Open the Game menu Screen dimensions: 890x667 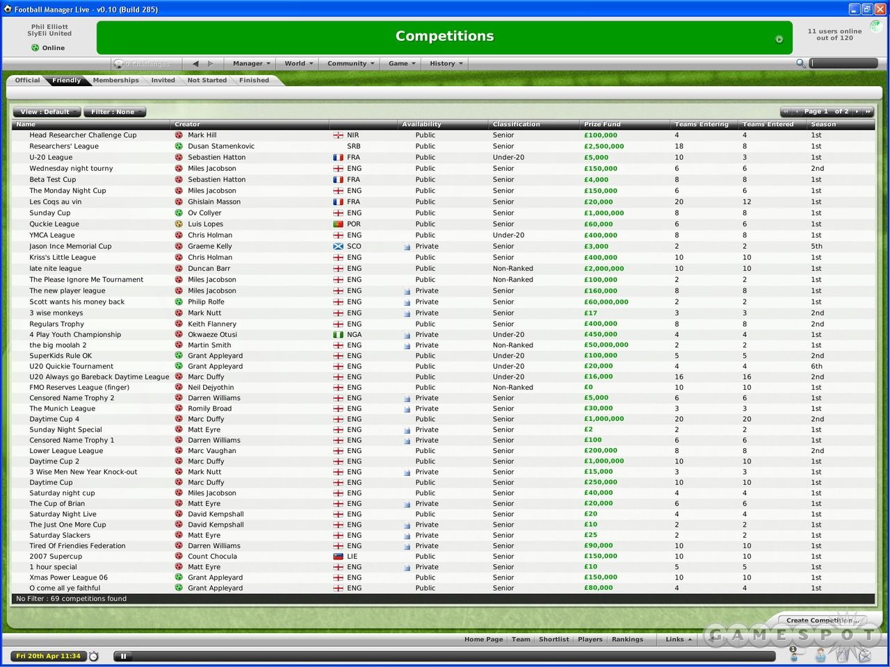coord(402,63)
